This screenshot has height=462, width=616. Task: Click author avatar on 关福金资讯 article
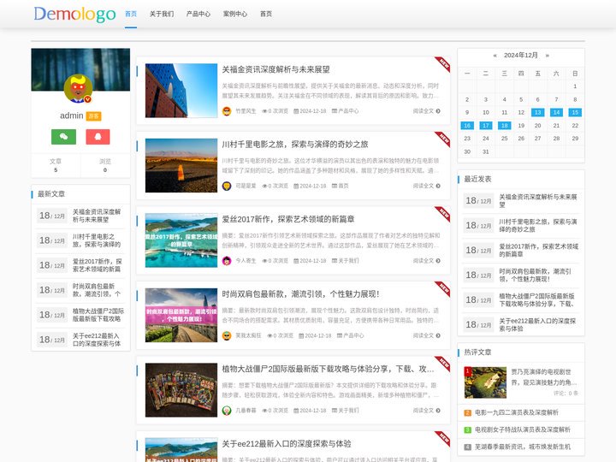(x=227, y=111)
